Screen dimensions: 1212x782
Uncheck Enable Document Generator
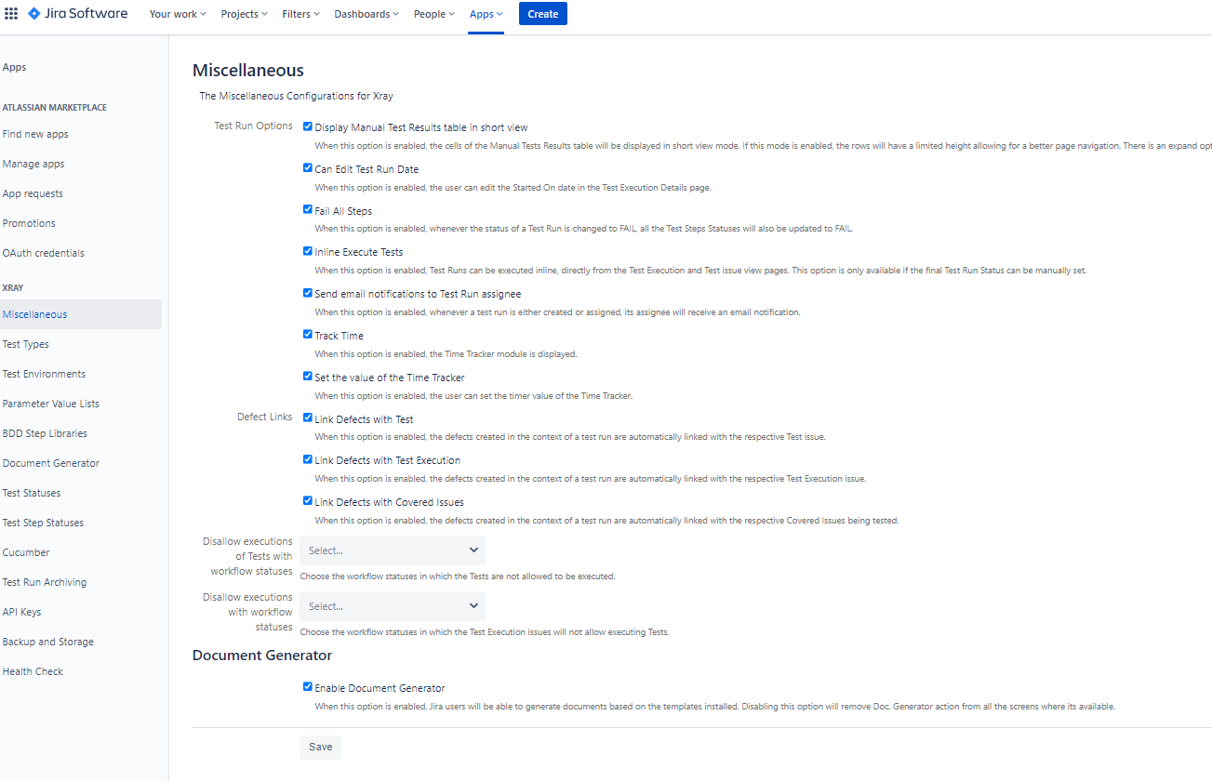pyautogui.click(x=308, y=686)
